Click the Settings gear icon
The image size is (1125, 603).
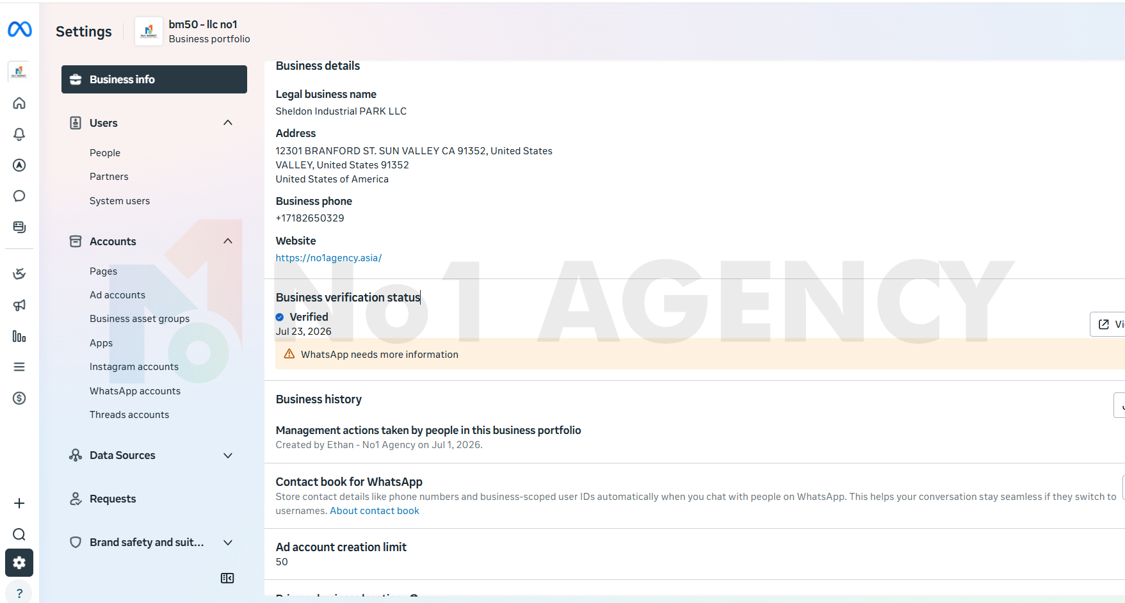coord(19,563)
